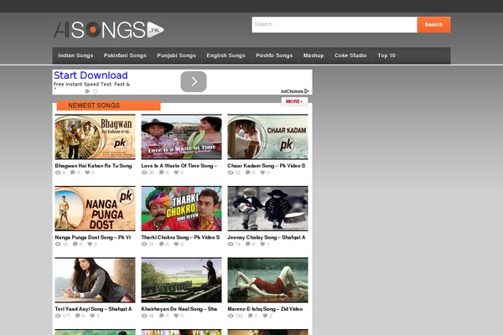Open Jeenay Chalay Song title link
Viewport: 503px width, 335px height.
click(267, 238)
